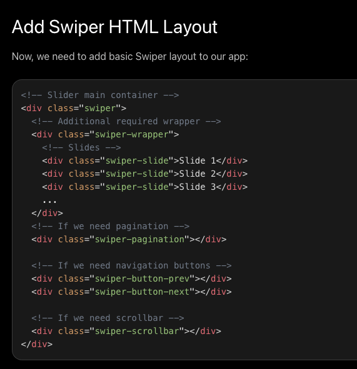357x369 pixels.
Task: Select the "swiper-scrollbar" class string
Action: click(137, 331)
